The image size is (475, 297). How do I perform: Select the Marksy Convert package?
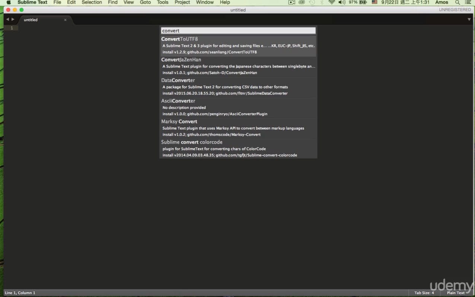(x=238, y=128)
